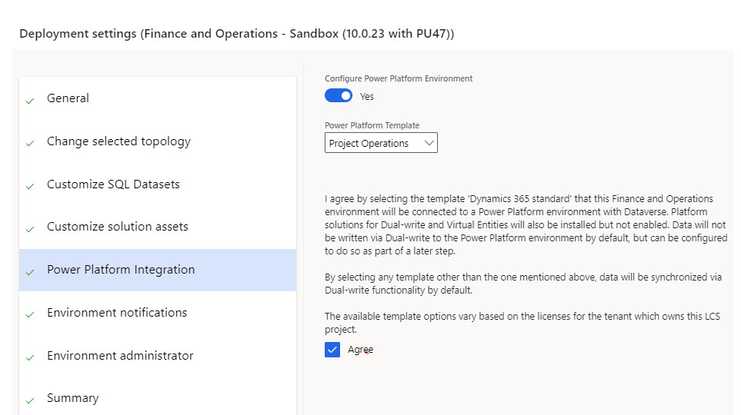The width and height of the screenshot is (741, 415).
Task: Click the checkmark next to Summary
Action: pos(30,400)
